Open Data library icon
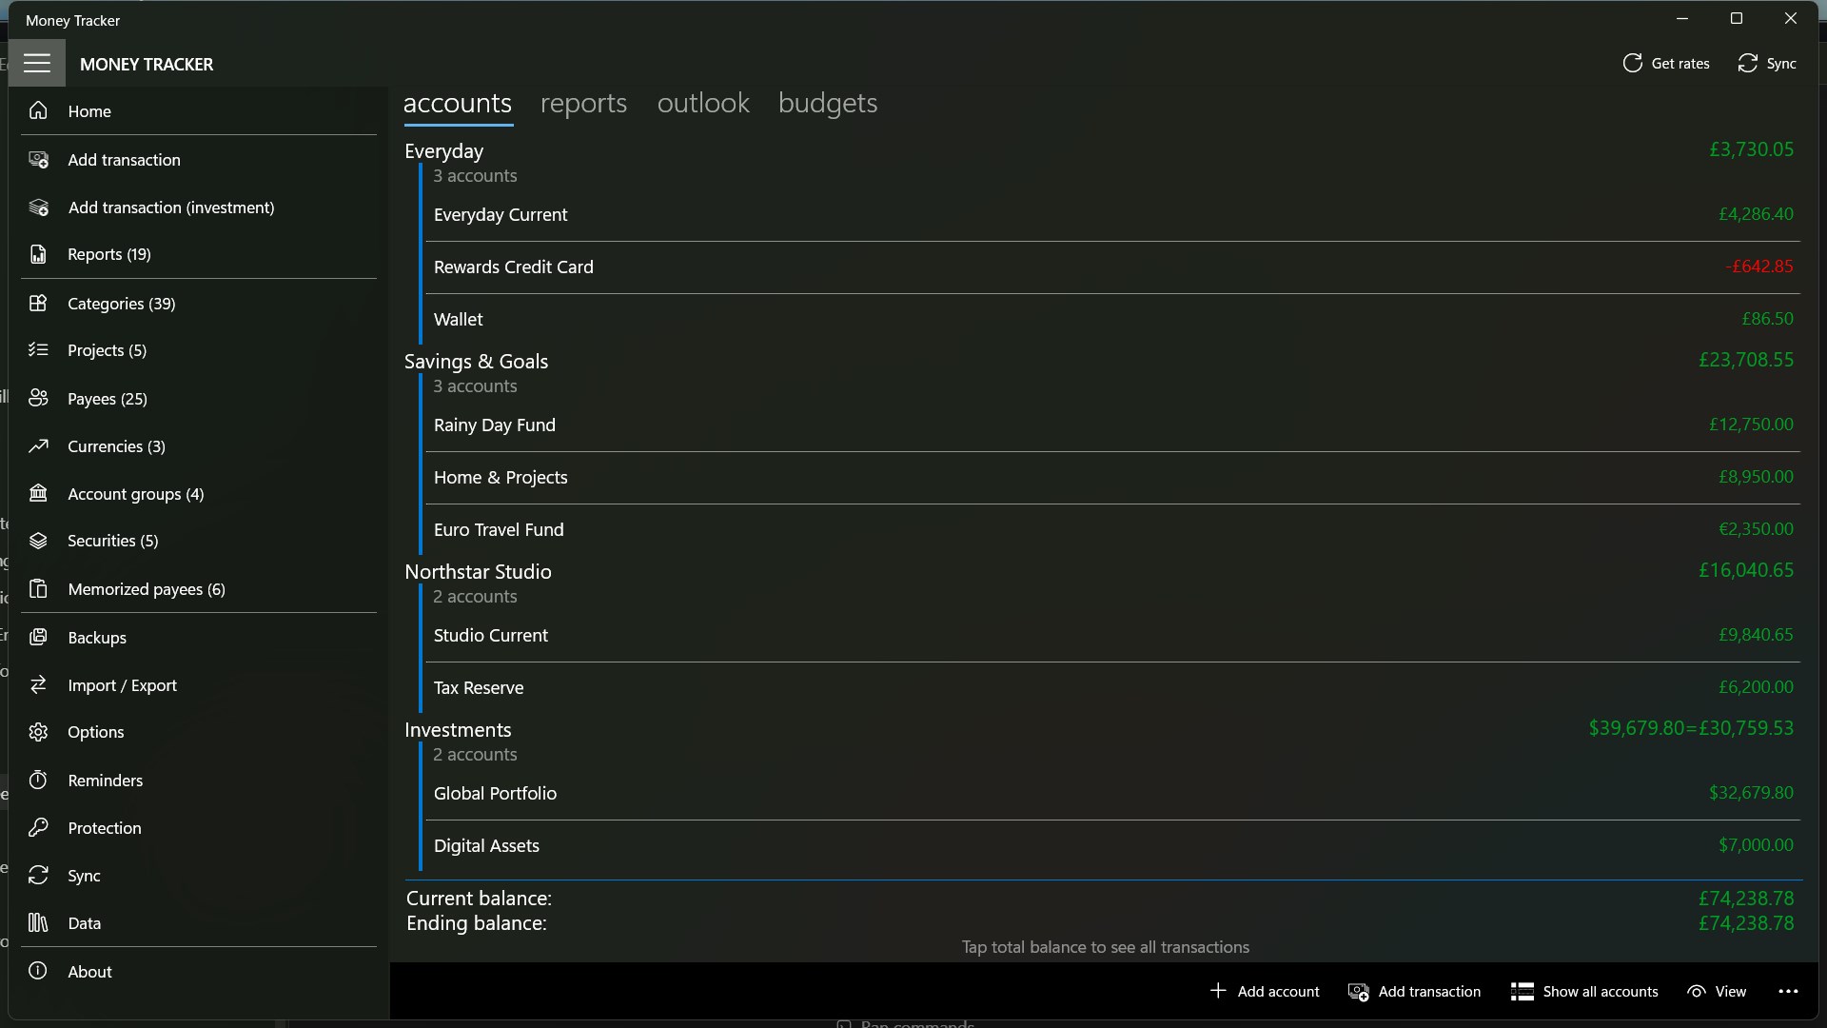 [x=38, y=923]
